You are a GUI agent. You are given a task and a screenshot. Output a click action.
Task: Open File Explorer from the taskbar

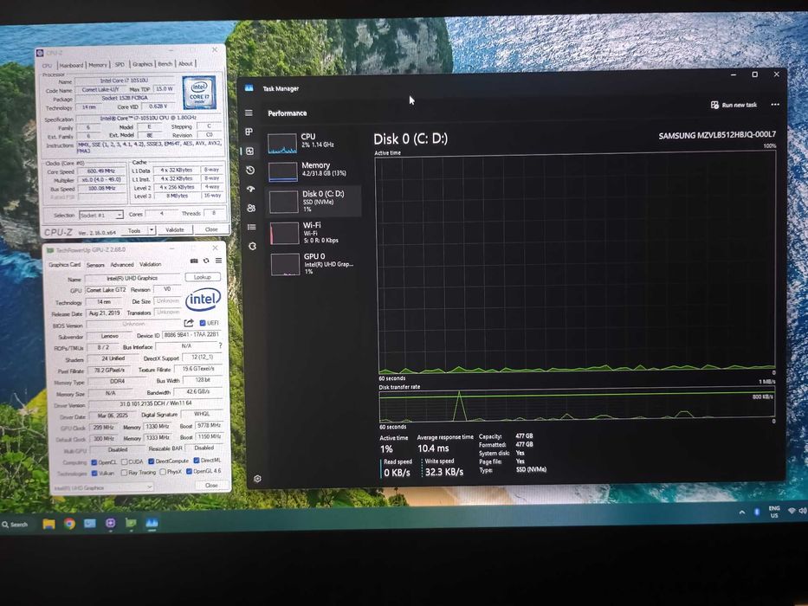(49, 524)
